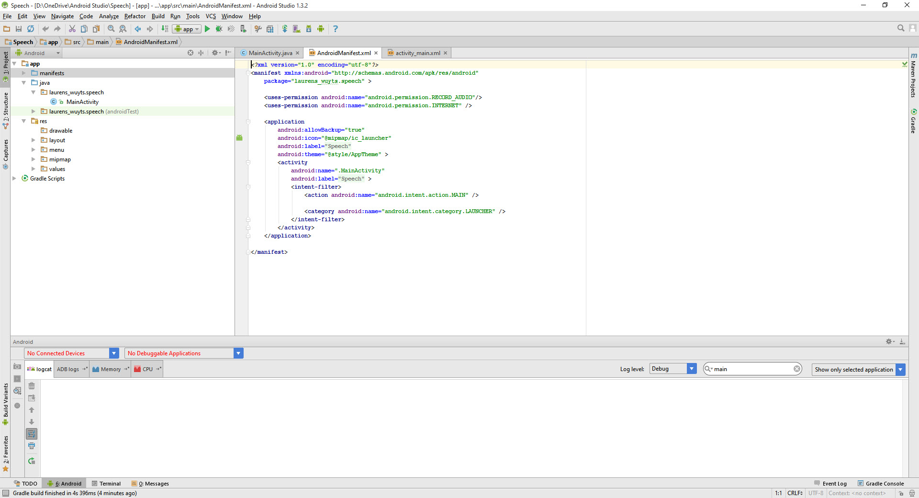919x498 pixels.
Task: Open the Refactor menu
Action: [135, 16]
